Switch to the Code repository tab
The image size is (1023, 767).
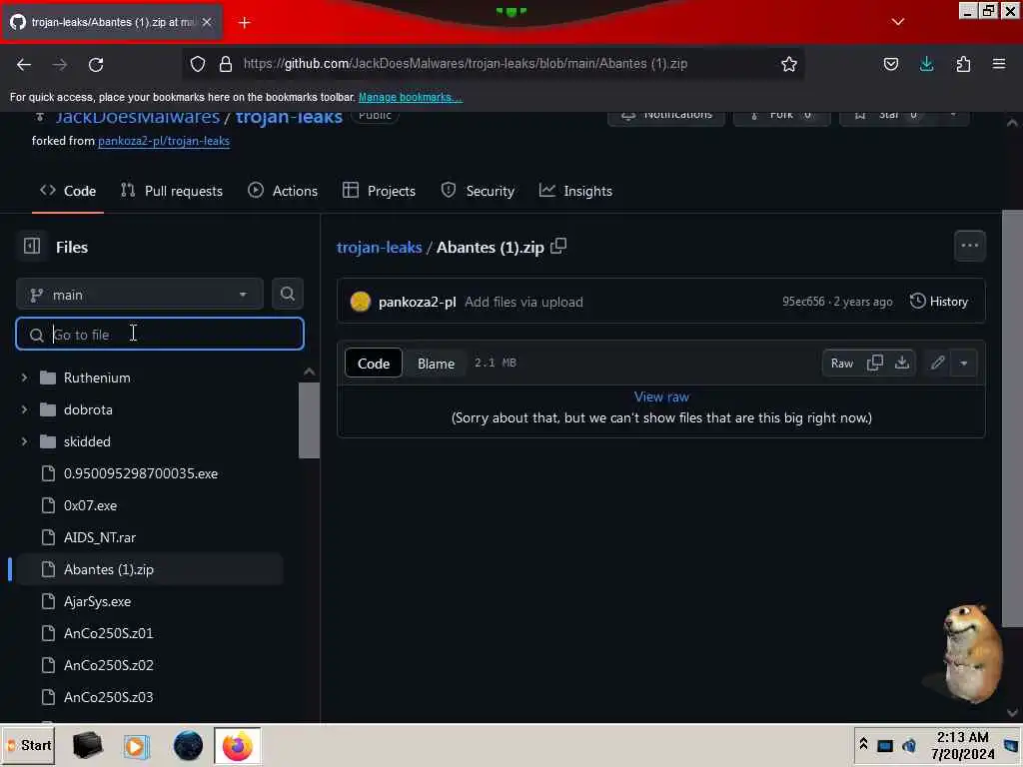68,191
